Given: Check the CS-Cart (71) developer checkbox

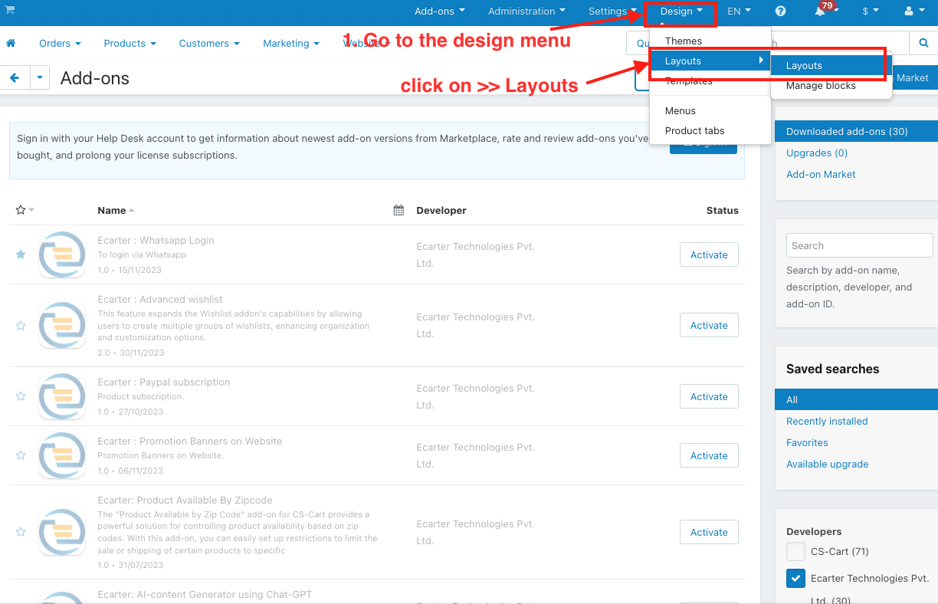Looking at the screenshot, I should click(795, 551).
